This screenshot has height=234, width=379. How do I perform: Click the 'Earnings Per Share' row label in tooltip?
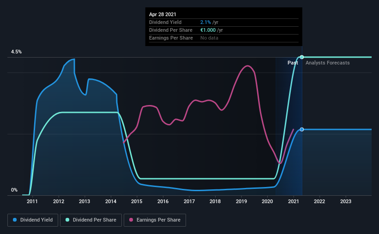(171, 38)
